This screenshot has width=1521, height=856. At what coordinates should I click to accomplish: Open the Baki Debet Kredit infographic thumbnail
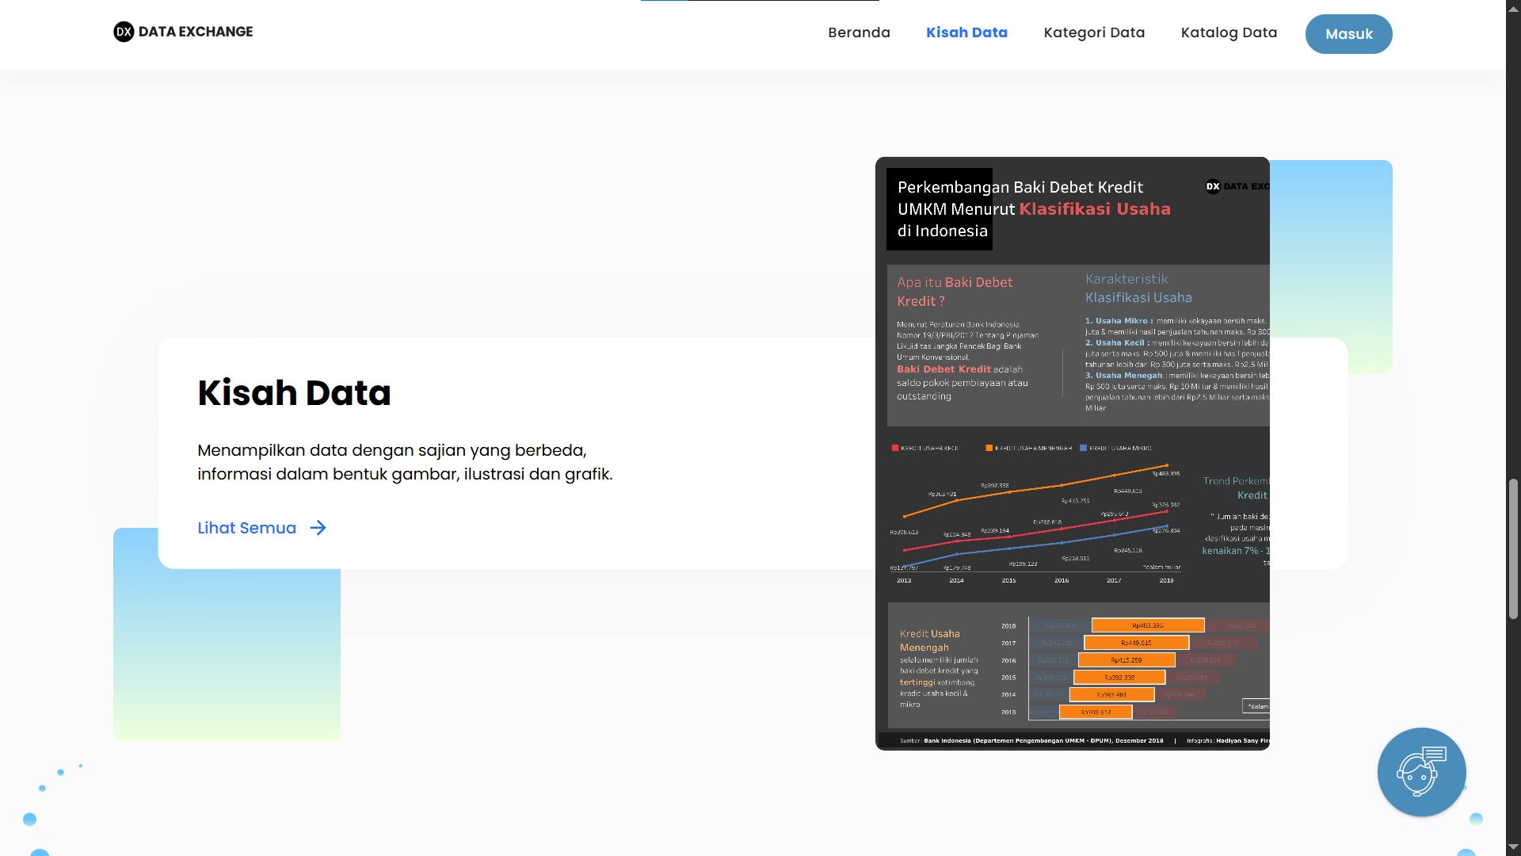tap(1073, 453)
